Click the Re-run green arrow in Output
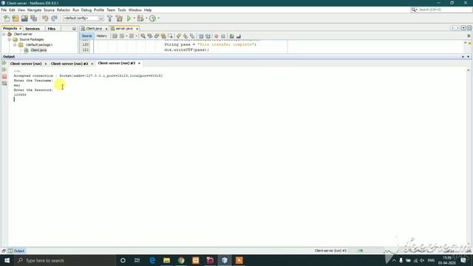Viewport: 473px width, 266px height. 4,63
